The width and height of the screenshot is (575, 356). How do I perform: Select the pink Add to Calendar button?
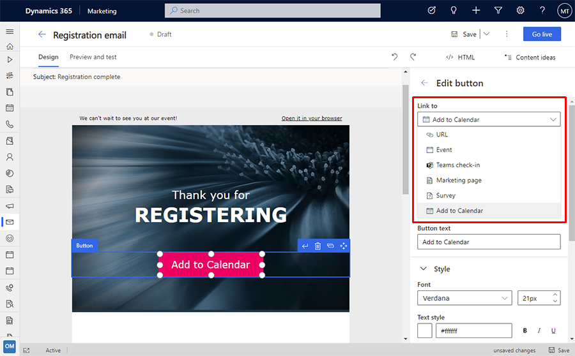(x=211, y=264)
